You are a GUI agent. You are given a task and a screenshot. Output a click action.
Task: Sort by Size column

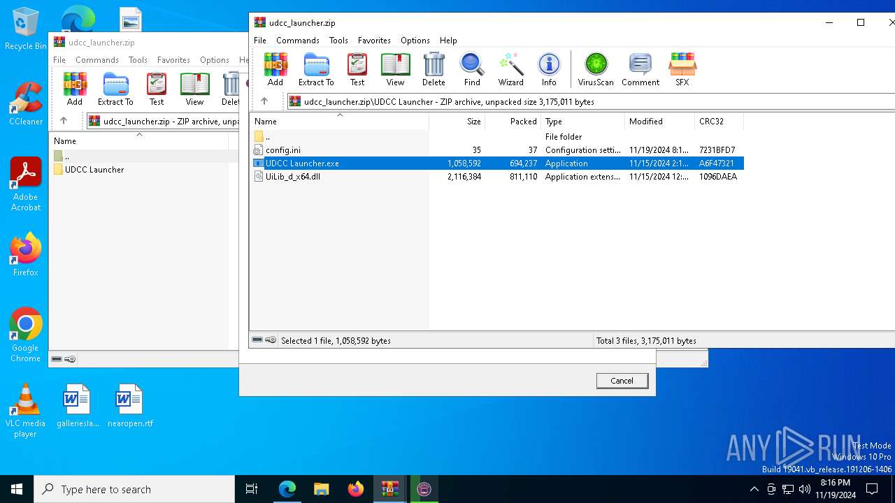tap(457, 122)
